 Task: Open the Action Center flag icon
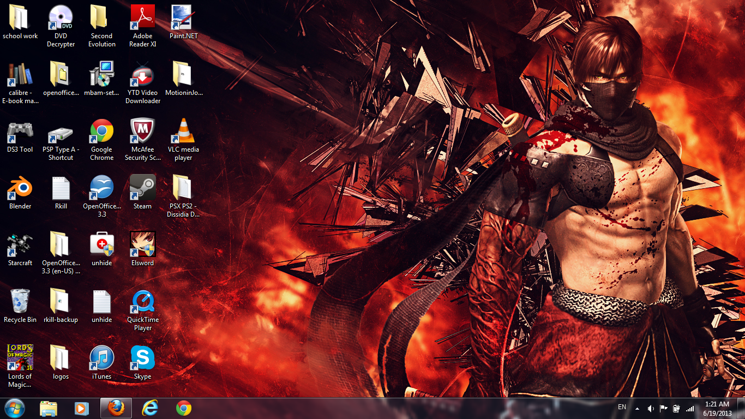pos(664,408)
